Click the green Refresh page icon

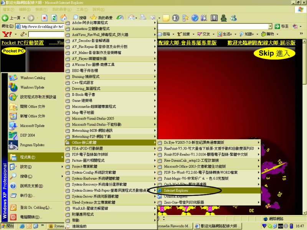[x=54, y=18]
